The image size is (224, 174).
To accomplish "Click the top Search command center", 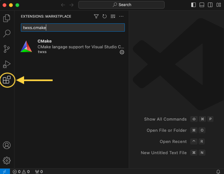I will coord(121,5).
